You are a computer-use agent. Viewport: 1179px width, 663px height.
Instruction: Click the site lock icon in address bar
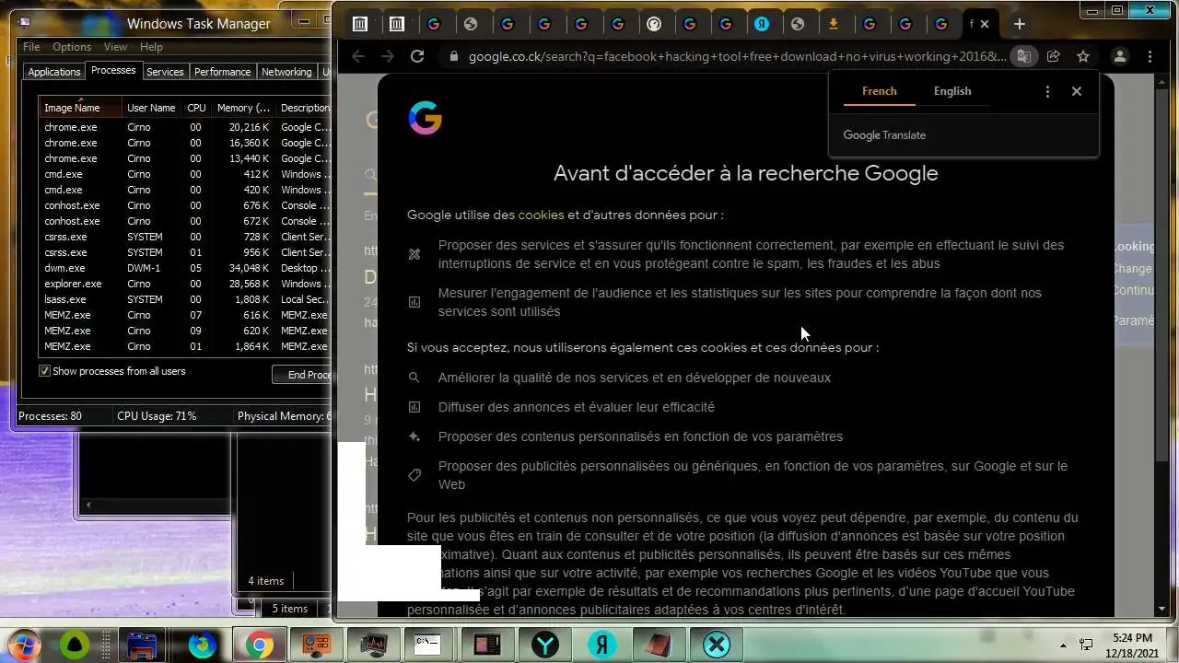click(x=453, y=56)
